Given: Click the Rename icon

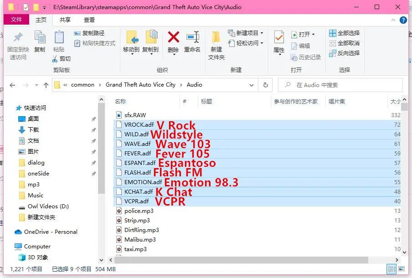Looking at the screenshot, I should point(193,37).
